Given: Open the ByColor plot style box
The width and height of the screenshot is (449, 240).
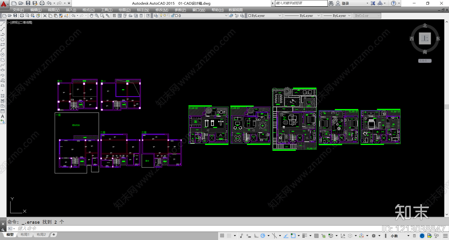Looking at the screenshot, I should tap(366, 16).
